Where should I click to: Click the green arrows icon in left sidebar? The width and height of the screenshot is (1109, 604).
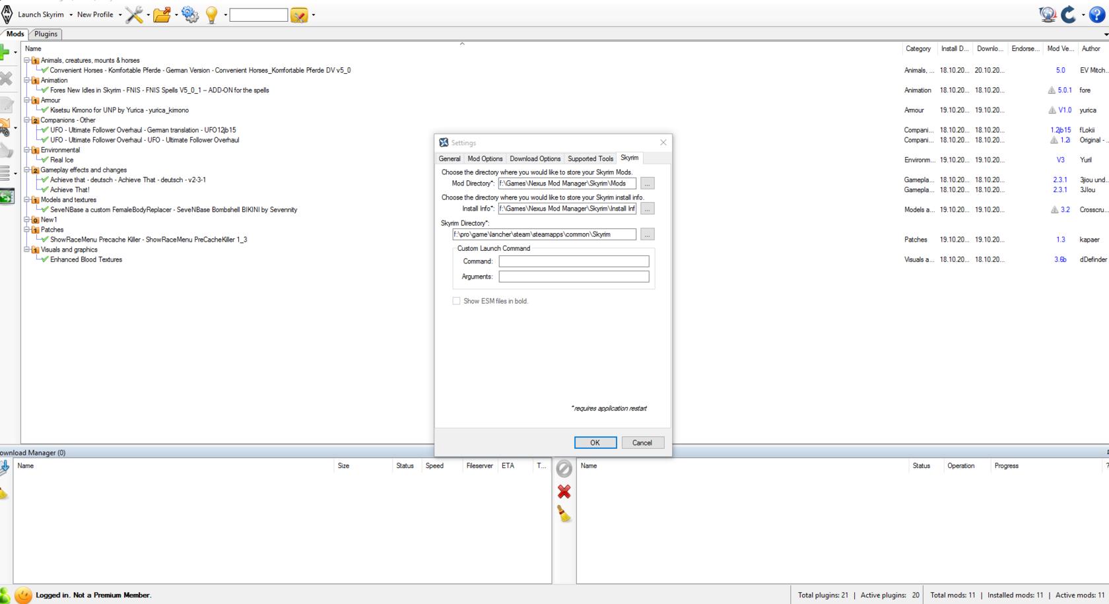tap(7, 197)
